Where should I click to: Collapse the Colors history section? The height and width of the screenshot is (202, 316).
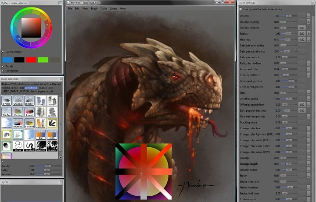coord(3,52)
